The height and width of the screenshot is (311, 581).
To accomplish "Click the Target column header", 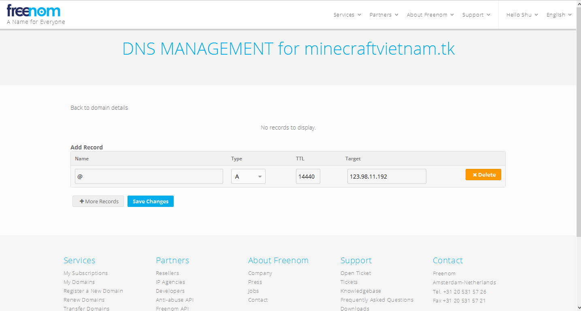I will click(353, 159).
